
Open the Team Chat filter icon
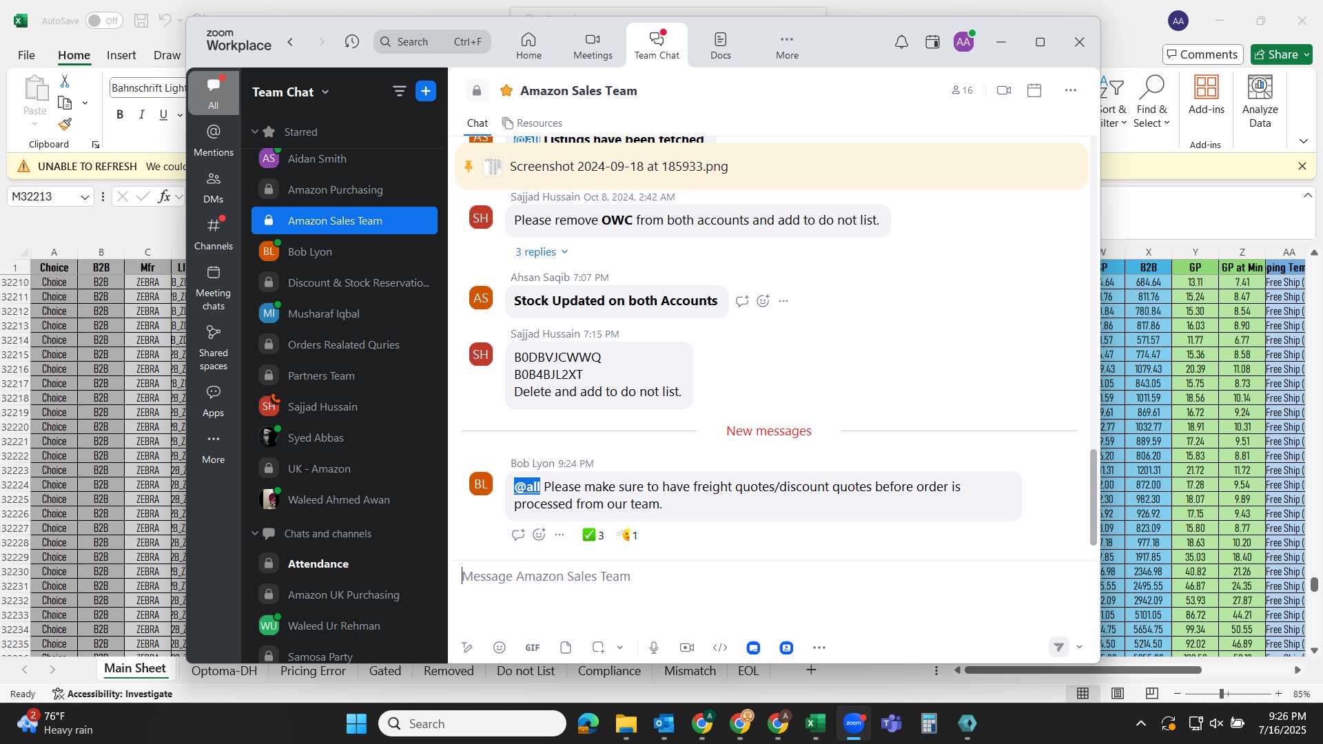[x=399, y=91]
